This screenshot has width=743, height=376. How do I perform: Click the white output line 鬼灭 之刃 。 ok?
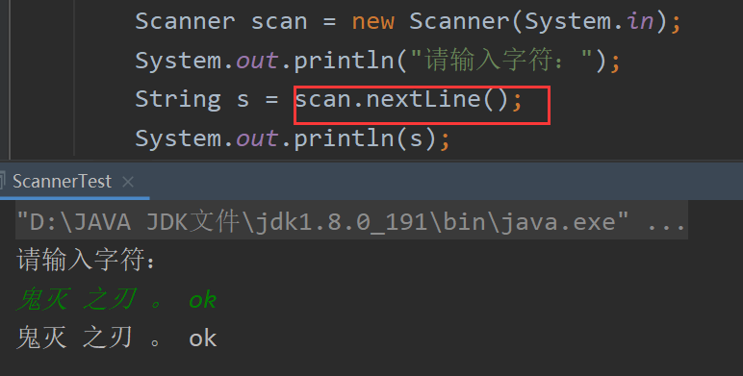click(x=116, y=338)
